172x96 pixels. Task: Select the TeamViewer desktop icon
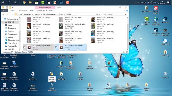pyautogui.click(x=165, y=42)
